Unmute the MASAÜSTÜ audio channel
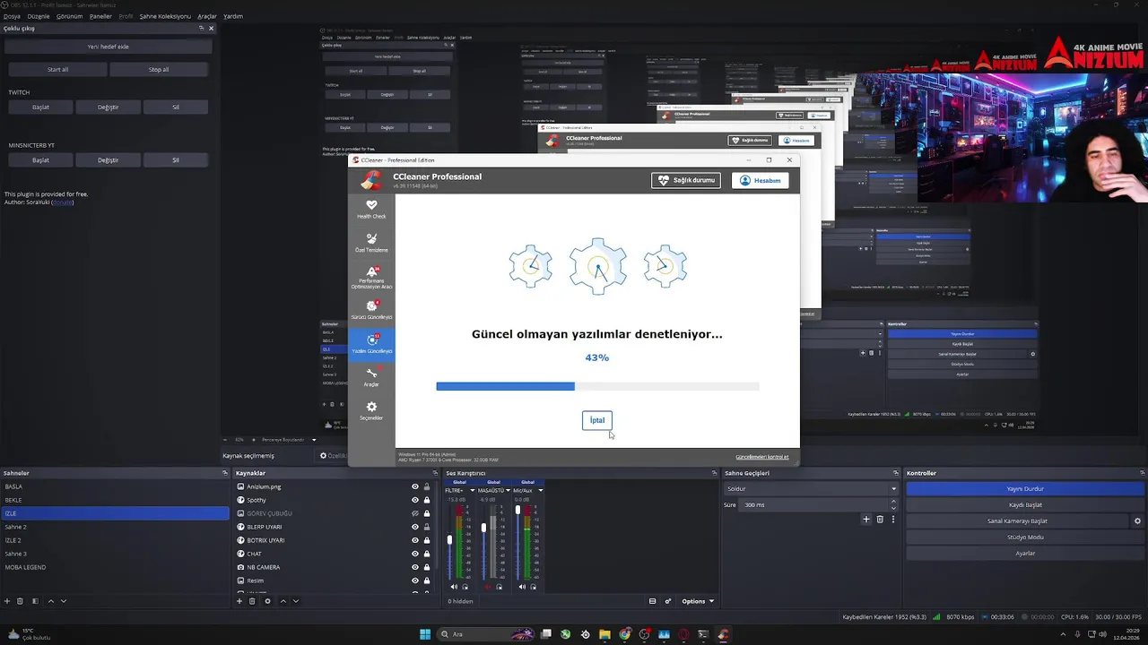1148x645 pixels. pyautogui.click(x=488, y=587)
